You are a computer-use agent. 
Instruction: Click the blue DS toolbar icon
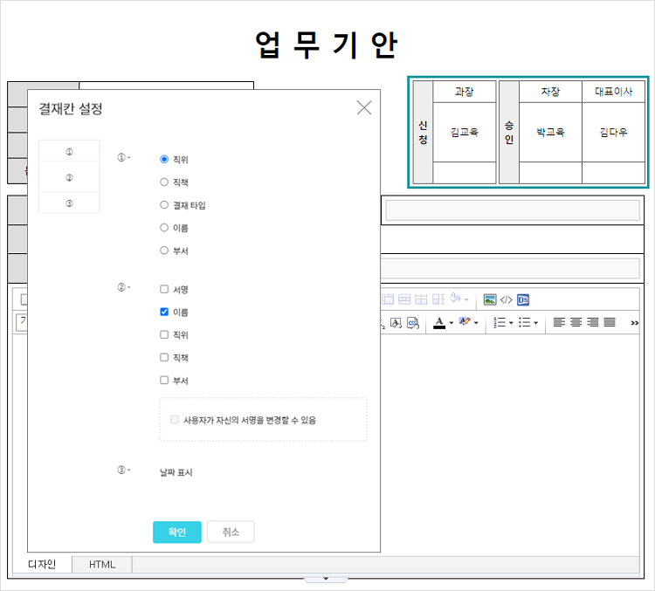[523, 299]
